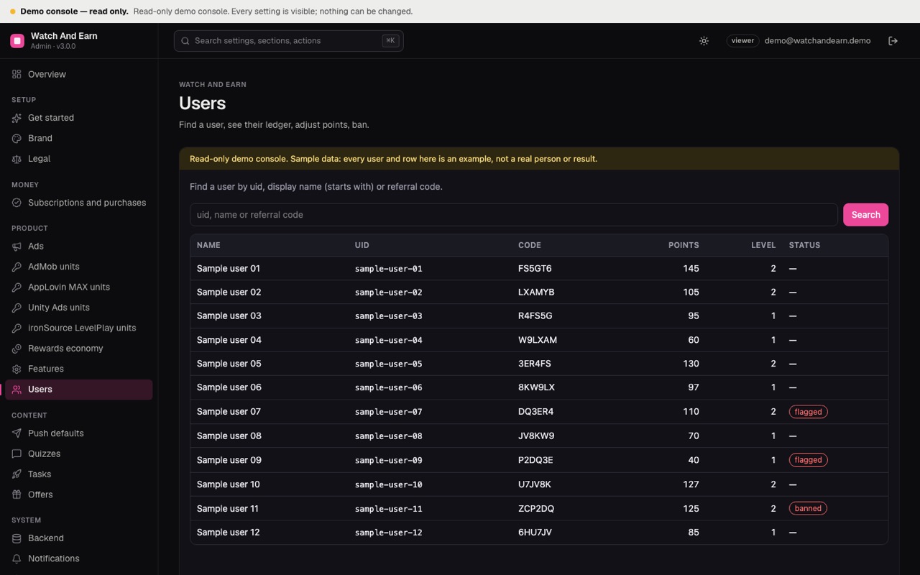Click the AdMob units key icon
Image resolution: width=920 pixels, height=575 pixels.
[x=17, y=267]
